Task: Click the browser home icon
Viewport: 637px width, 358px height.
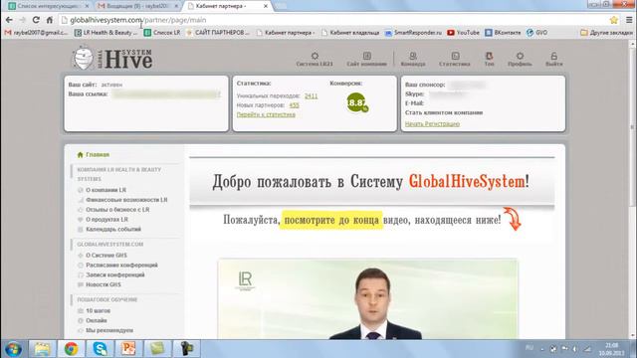Action: [49, 20]
